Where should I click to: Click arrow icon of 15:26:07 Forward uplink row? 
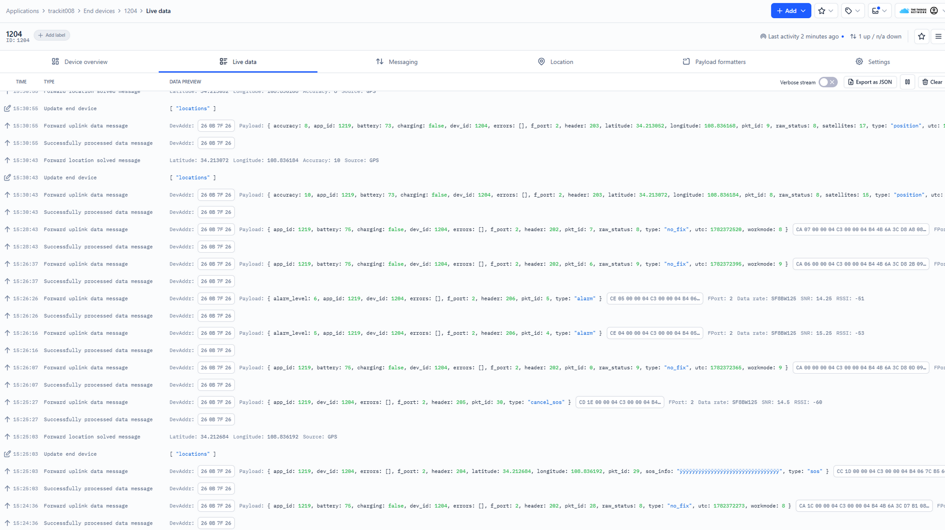point(7,368)
